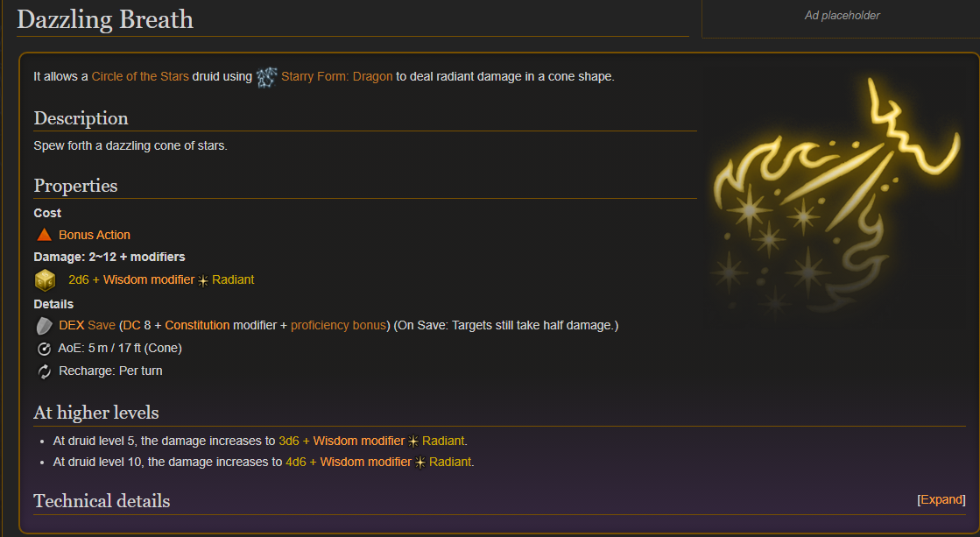This screenshot has height=537, width=980.
Task: Click the radiant icon in the level 5 bullet
Action: (413, 442)
